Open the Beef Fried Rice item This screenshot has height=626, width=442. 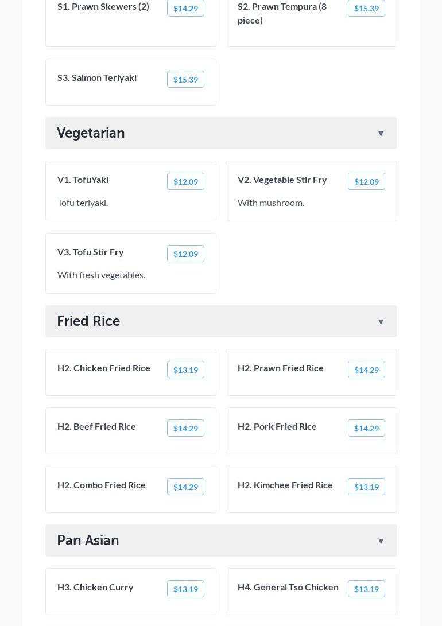tap(96, 426)
